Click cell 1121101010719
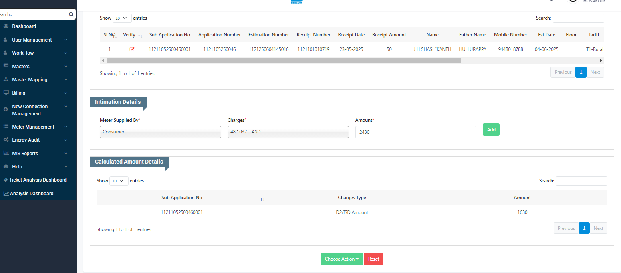The image size is (621, 273). coord(313,49)
